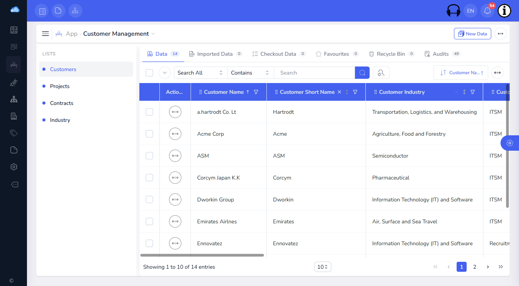Image resolution: width=519 pixels, height=286 pixels.
Task: Open the Projects list
Action: click(x=86, y=86)
